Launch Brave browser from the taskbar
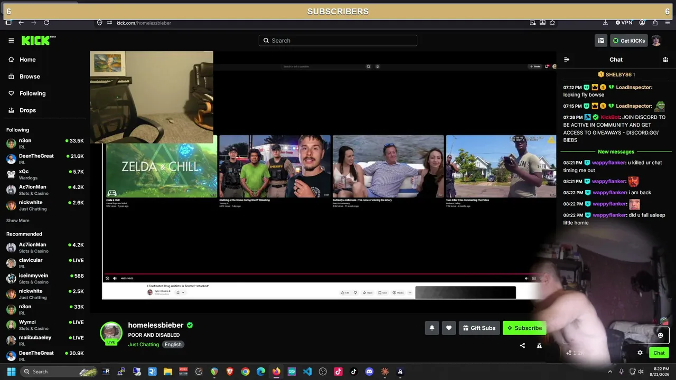Image resolution: width=676 pixels, height=380 pixels. pos(230,372)
